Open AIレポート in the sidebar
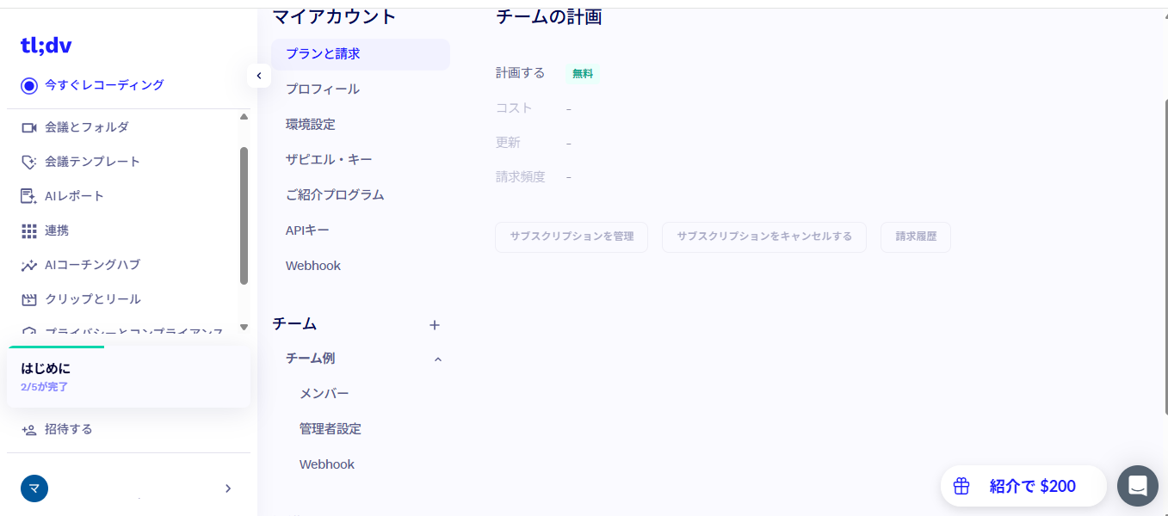Viewport: 1168px width, 516px height. (74, 196)
